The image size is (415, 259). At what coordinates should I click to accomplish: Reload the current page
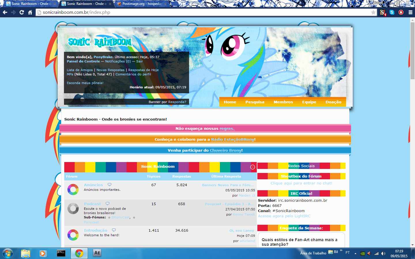click(x=22, y=12)
